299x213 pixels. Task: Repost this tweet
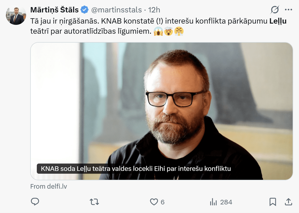(x=94, y=202)
